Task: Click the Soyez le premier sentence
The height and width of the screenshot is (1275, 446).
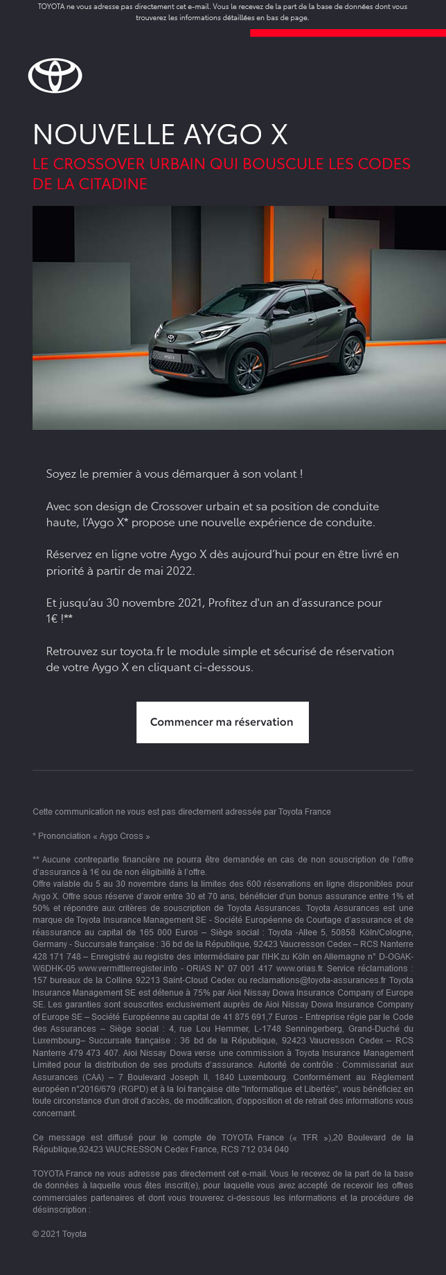Action: 175,474
